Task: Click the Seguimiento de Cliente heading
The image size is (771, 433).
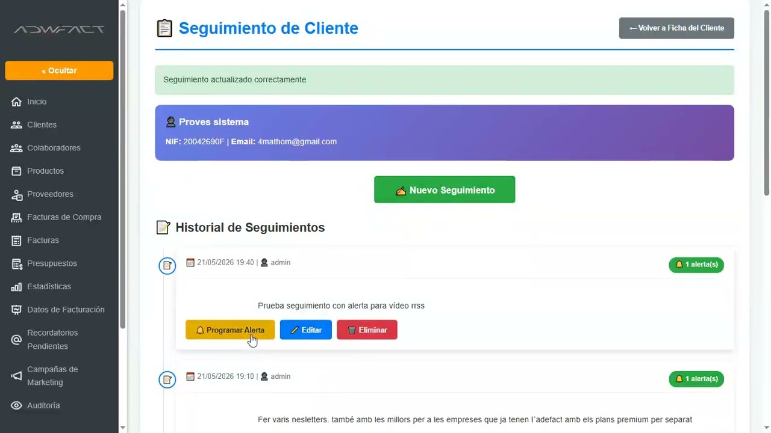Action: tap(269, 28)
